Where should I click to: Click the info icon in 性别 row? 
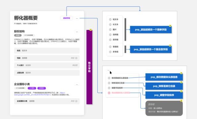pos(76,58)
